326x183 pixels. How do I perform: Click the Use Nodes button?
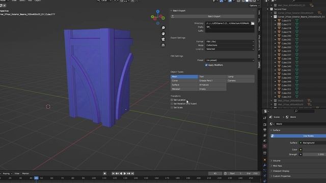point(298,136)
